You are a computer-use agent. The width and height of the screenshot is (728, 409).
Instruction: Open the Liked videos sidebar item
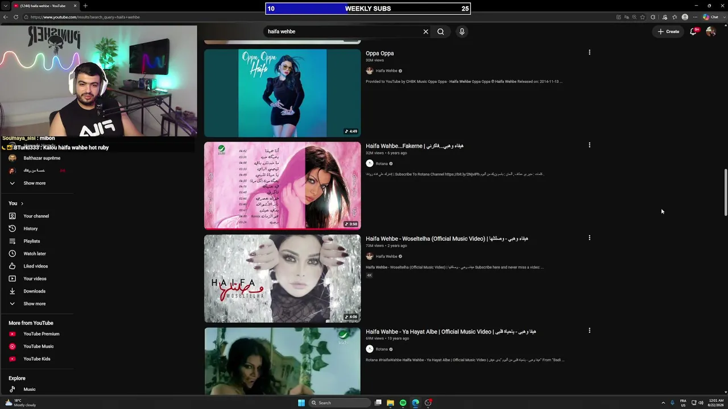coord(36,266)
